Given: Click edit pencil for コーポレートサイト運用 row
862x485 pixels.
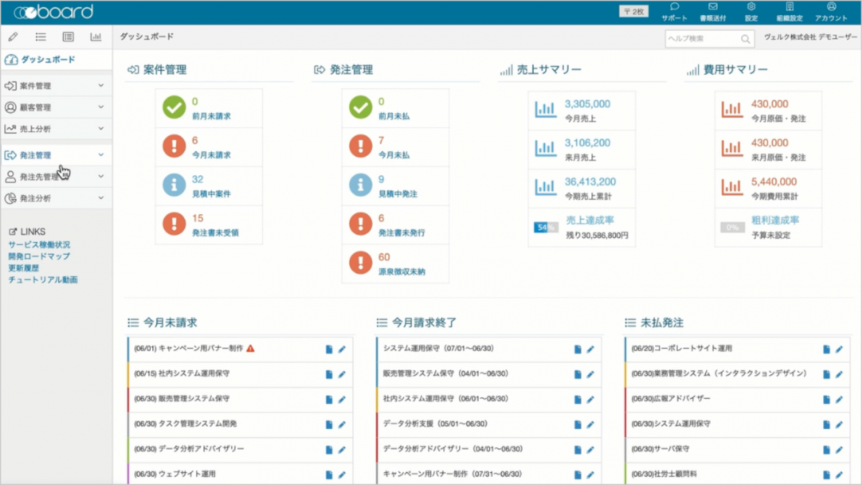Looking at the screenshot, I should pos(839,349).
